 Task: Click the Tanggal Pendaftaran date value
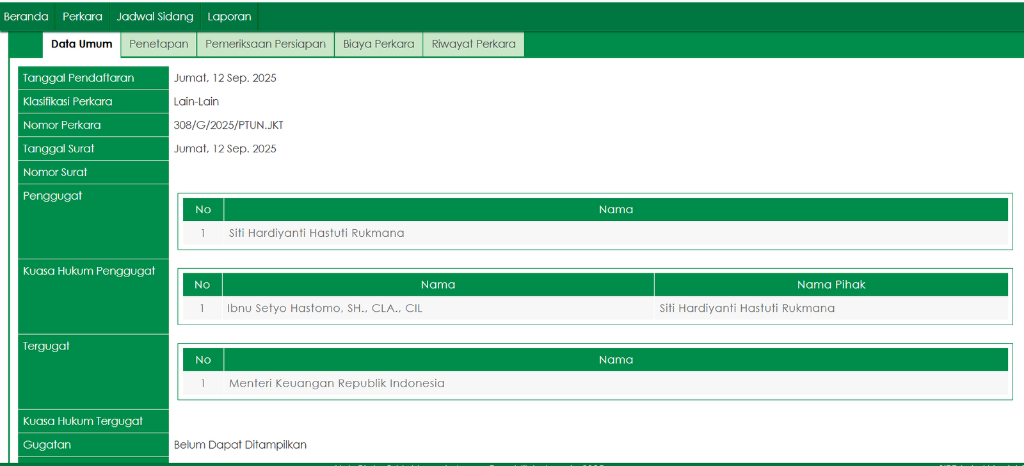click(225, 78)
